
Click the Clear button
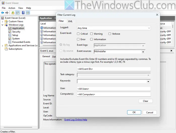click(x=146, y=101)
